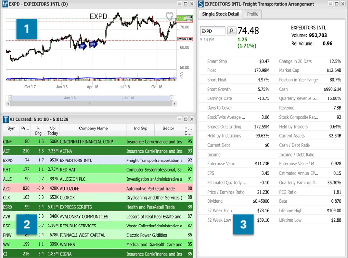Click the Earnings Date label

219,98
